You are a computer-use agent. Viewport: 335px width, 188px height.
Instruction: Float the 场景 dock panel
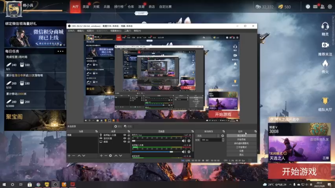[96, 132]
